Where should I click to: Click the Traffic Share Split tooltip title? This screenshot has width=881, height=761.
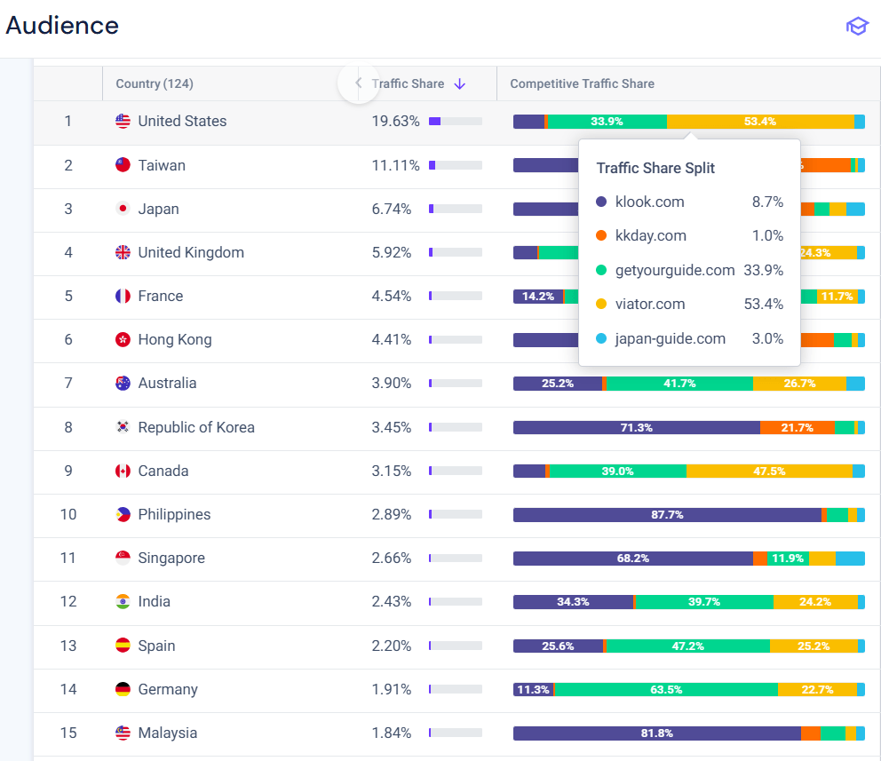[x=655, y=168]
